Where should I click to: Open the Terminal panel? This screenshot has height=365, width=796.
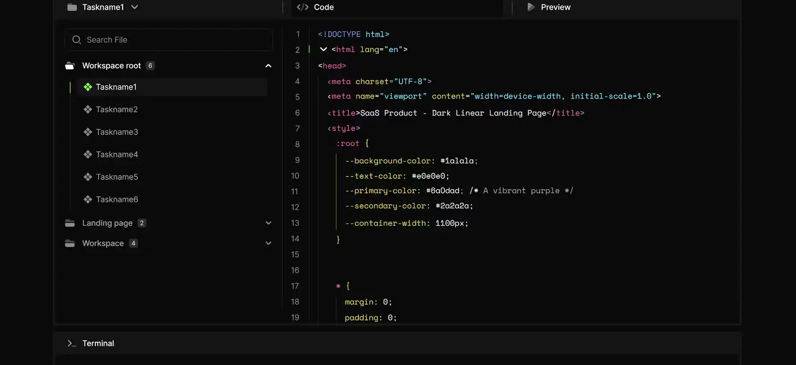point(98,343)
